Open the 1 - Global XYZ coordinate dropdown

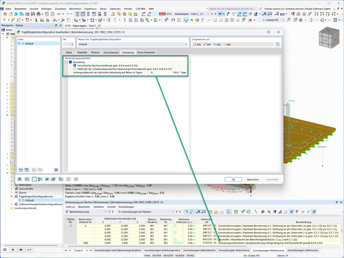pos(283,20)
